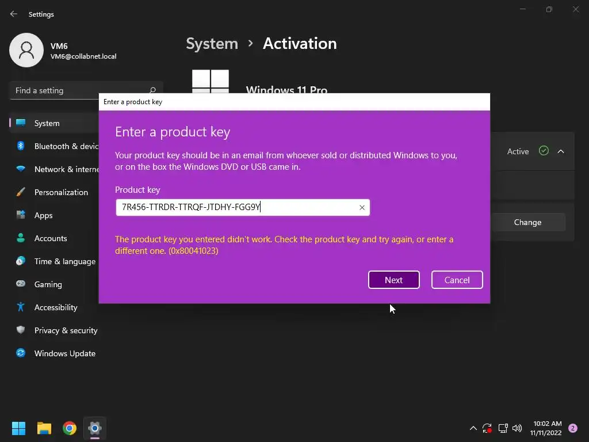Open Bluetooth & devices settings
The height and width of the screenshot is (442, 589).
point(55,146)
